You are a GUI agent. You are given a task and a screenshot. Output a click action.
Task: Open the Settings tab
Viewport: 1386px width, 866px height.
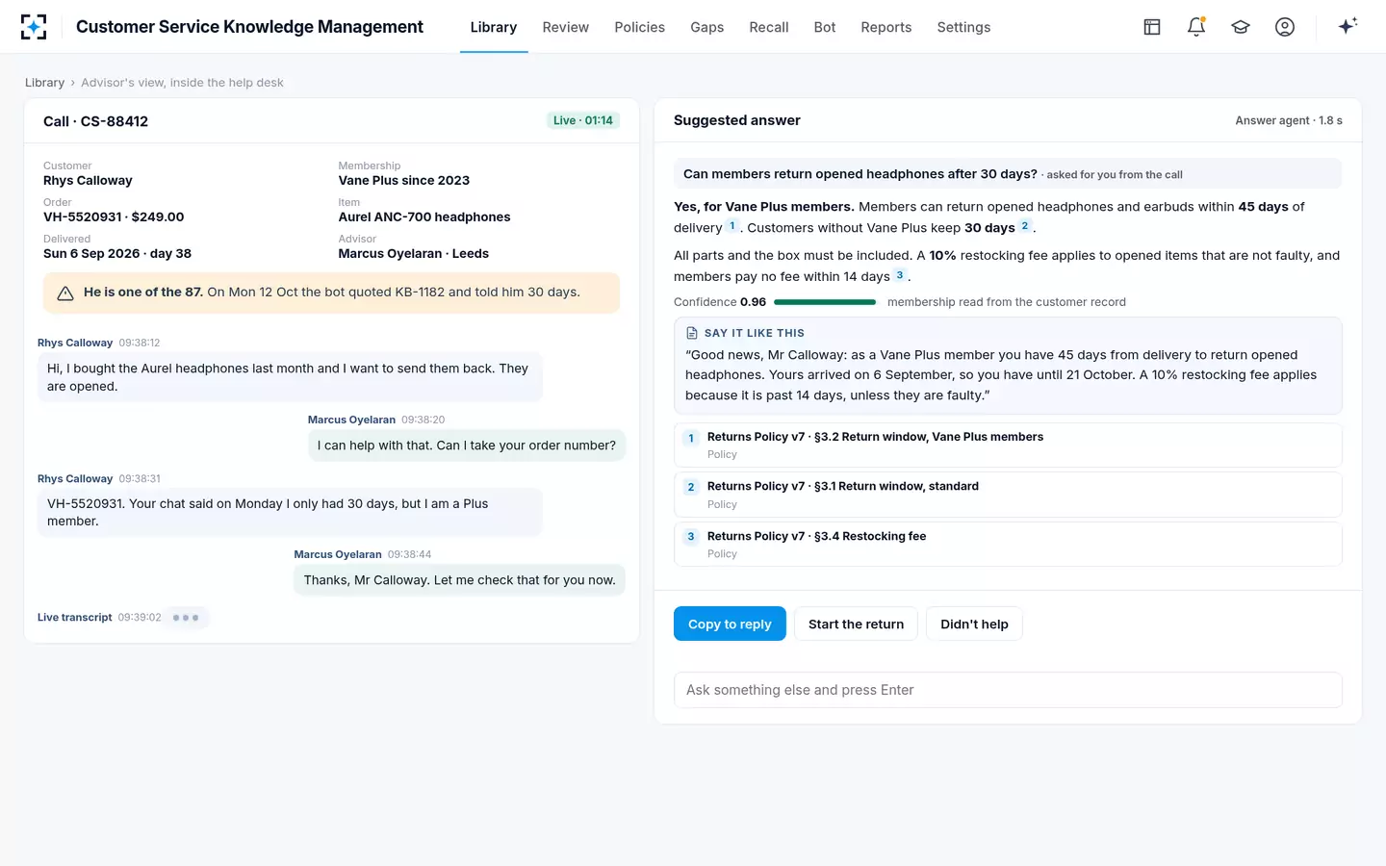963,27
